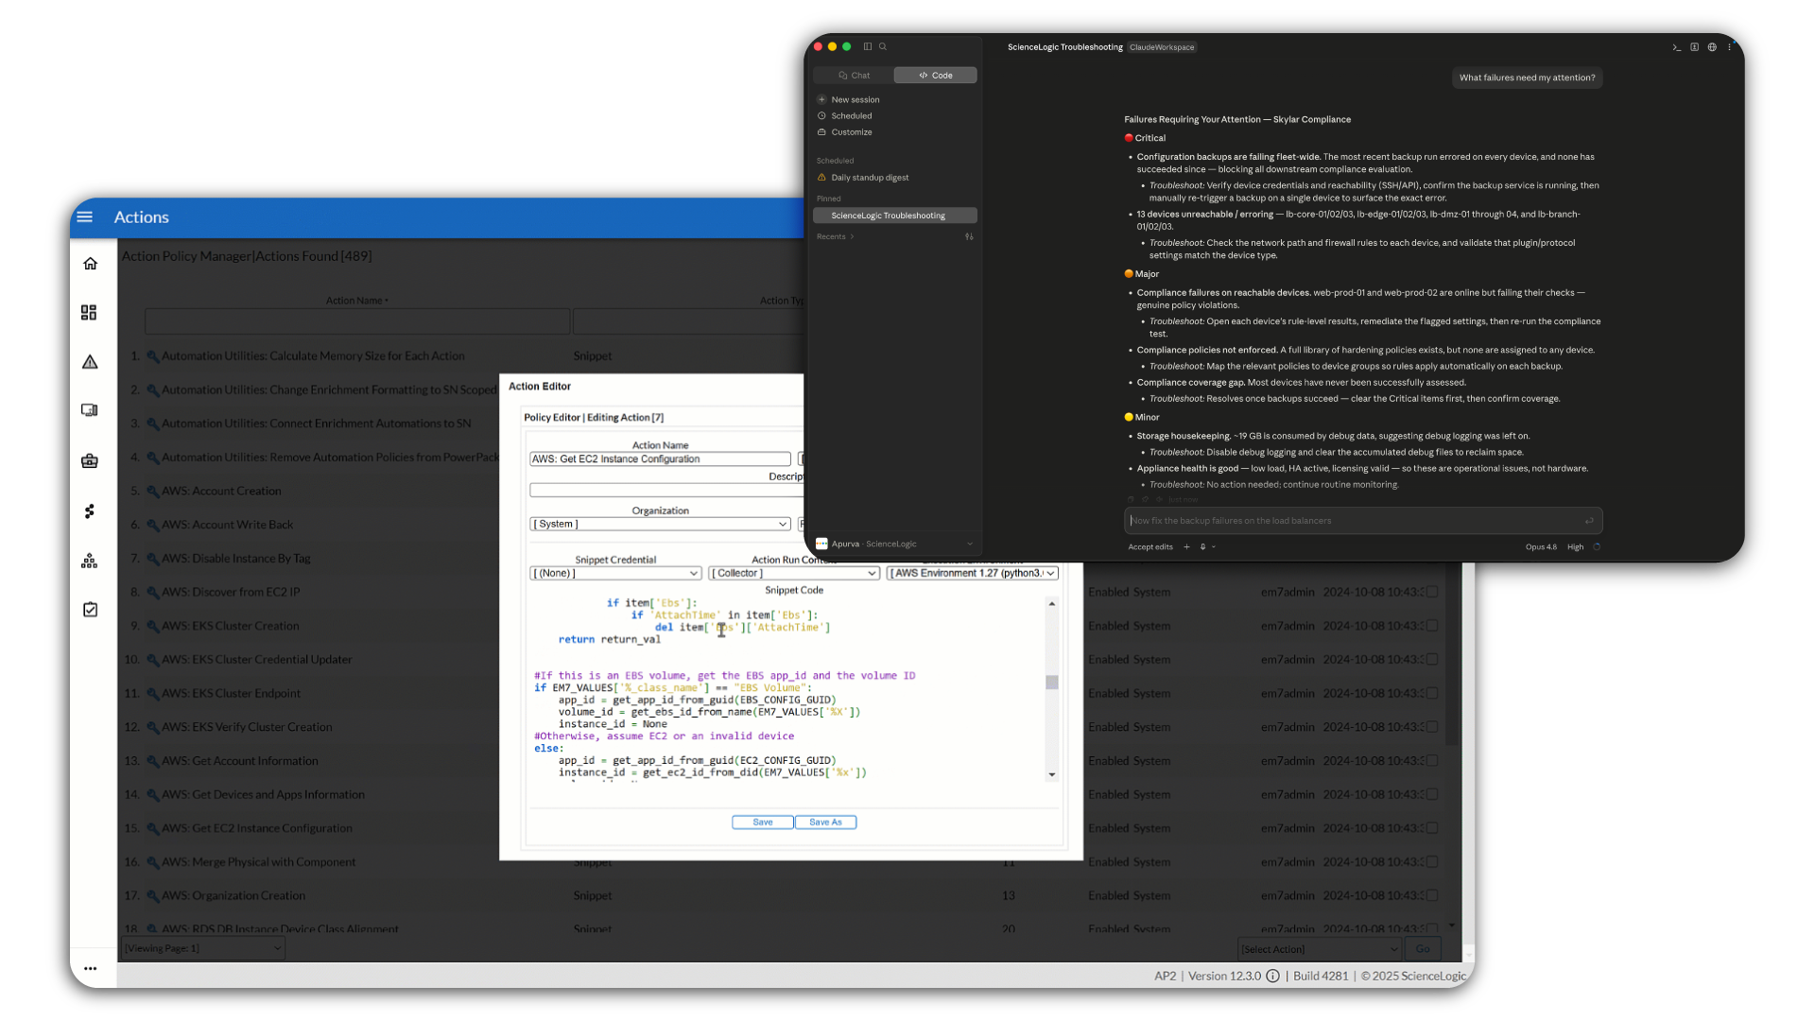Open the three-dots more menu in sidebar
Screen dimensions: 1815x1021
click(x=90, y=968)
